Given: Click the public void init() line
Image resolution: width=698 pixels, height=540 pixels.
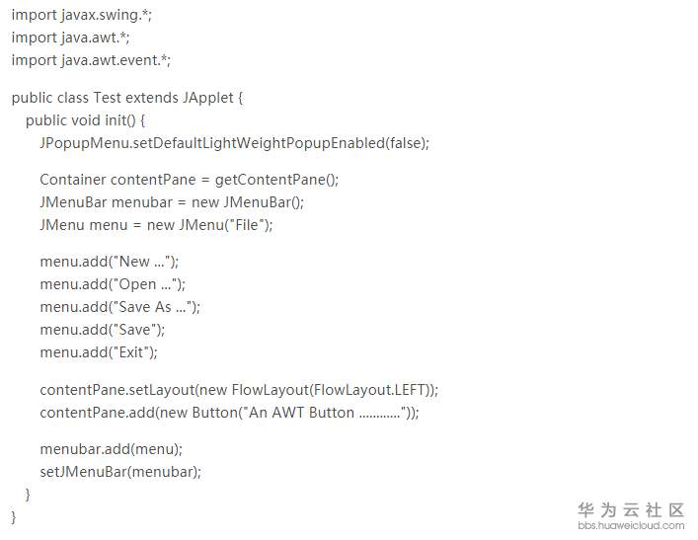Looking at the screenshot, I should click(86, 120).
